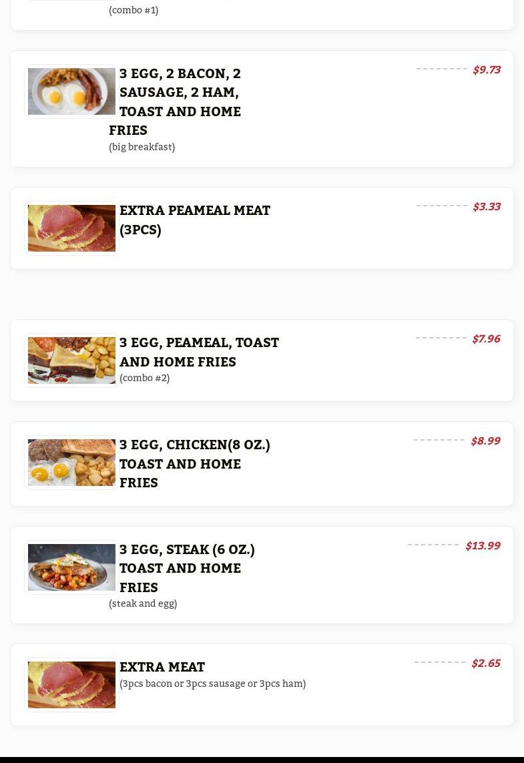
Task: Open the steak and egg dish photo
Action: 71,567
